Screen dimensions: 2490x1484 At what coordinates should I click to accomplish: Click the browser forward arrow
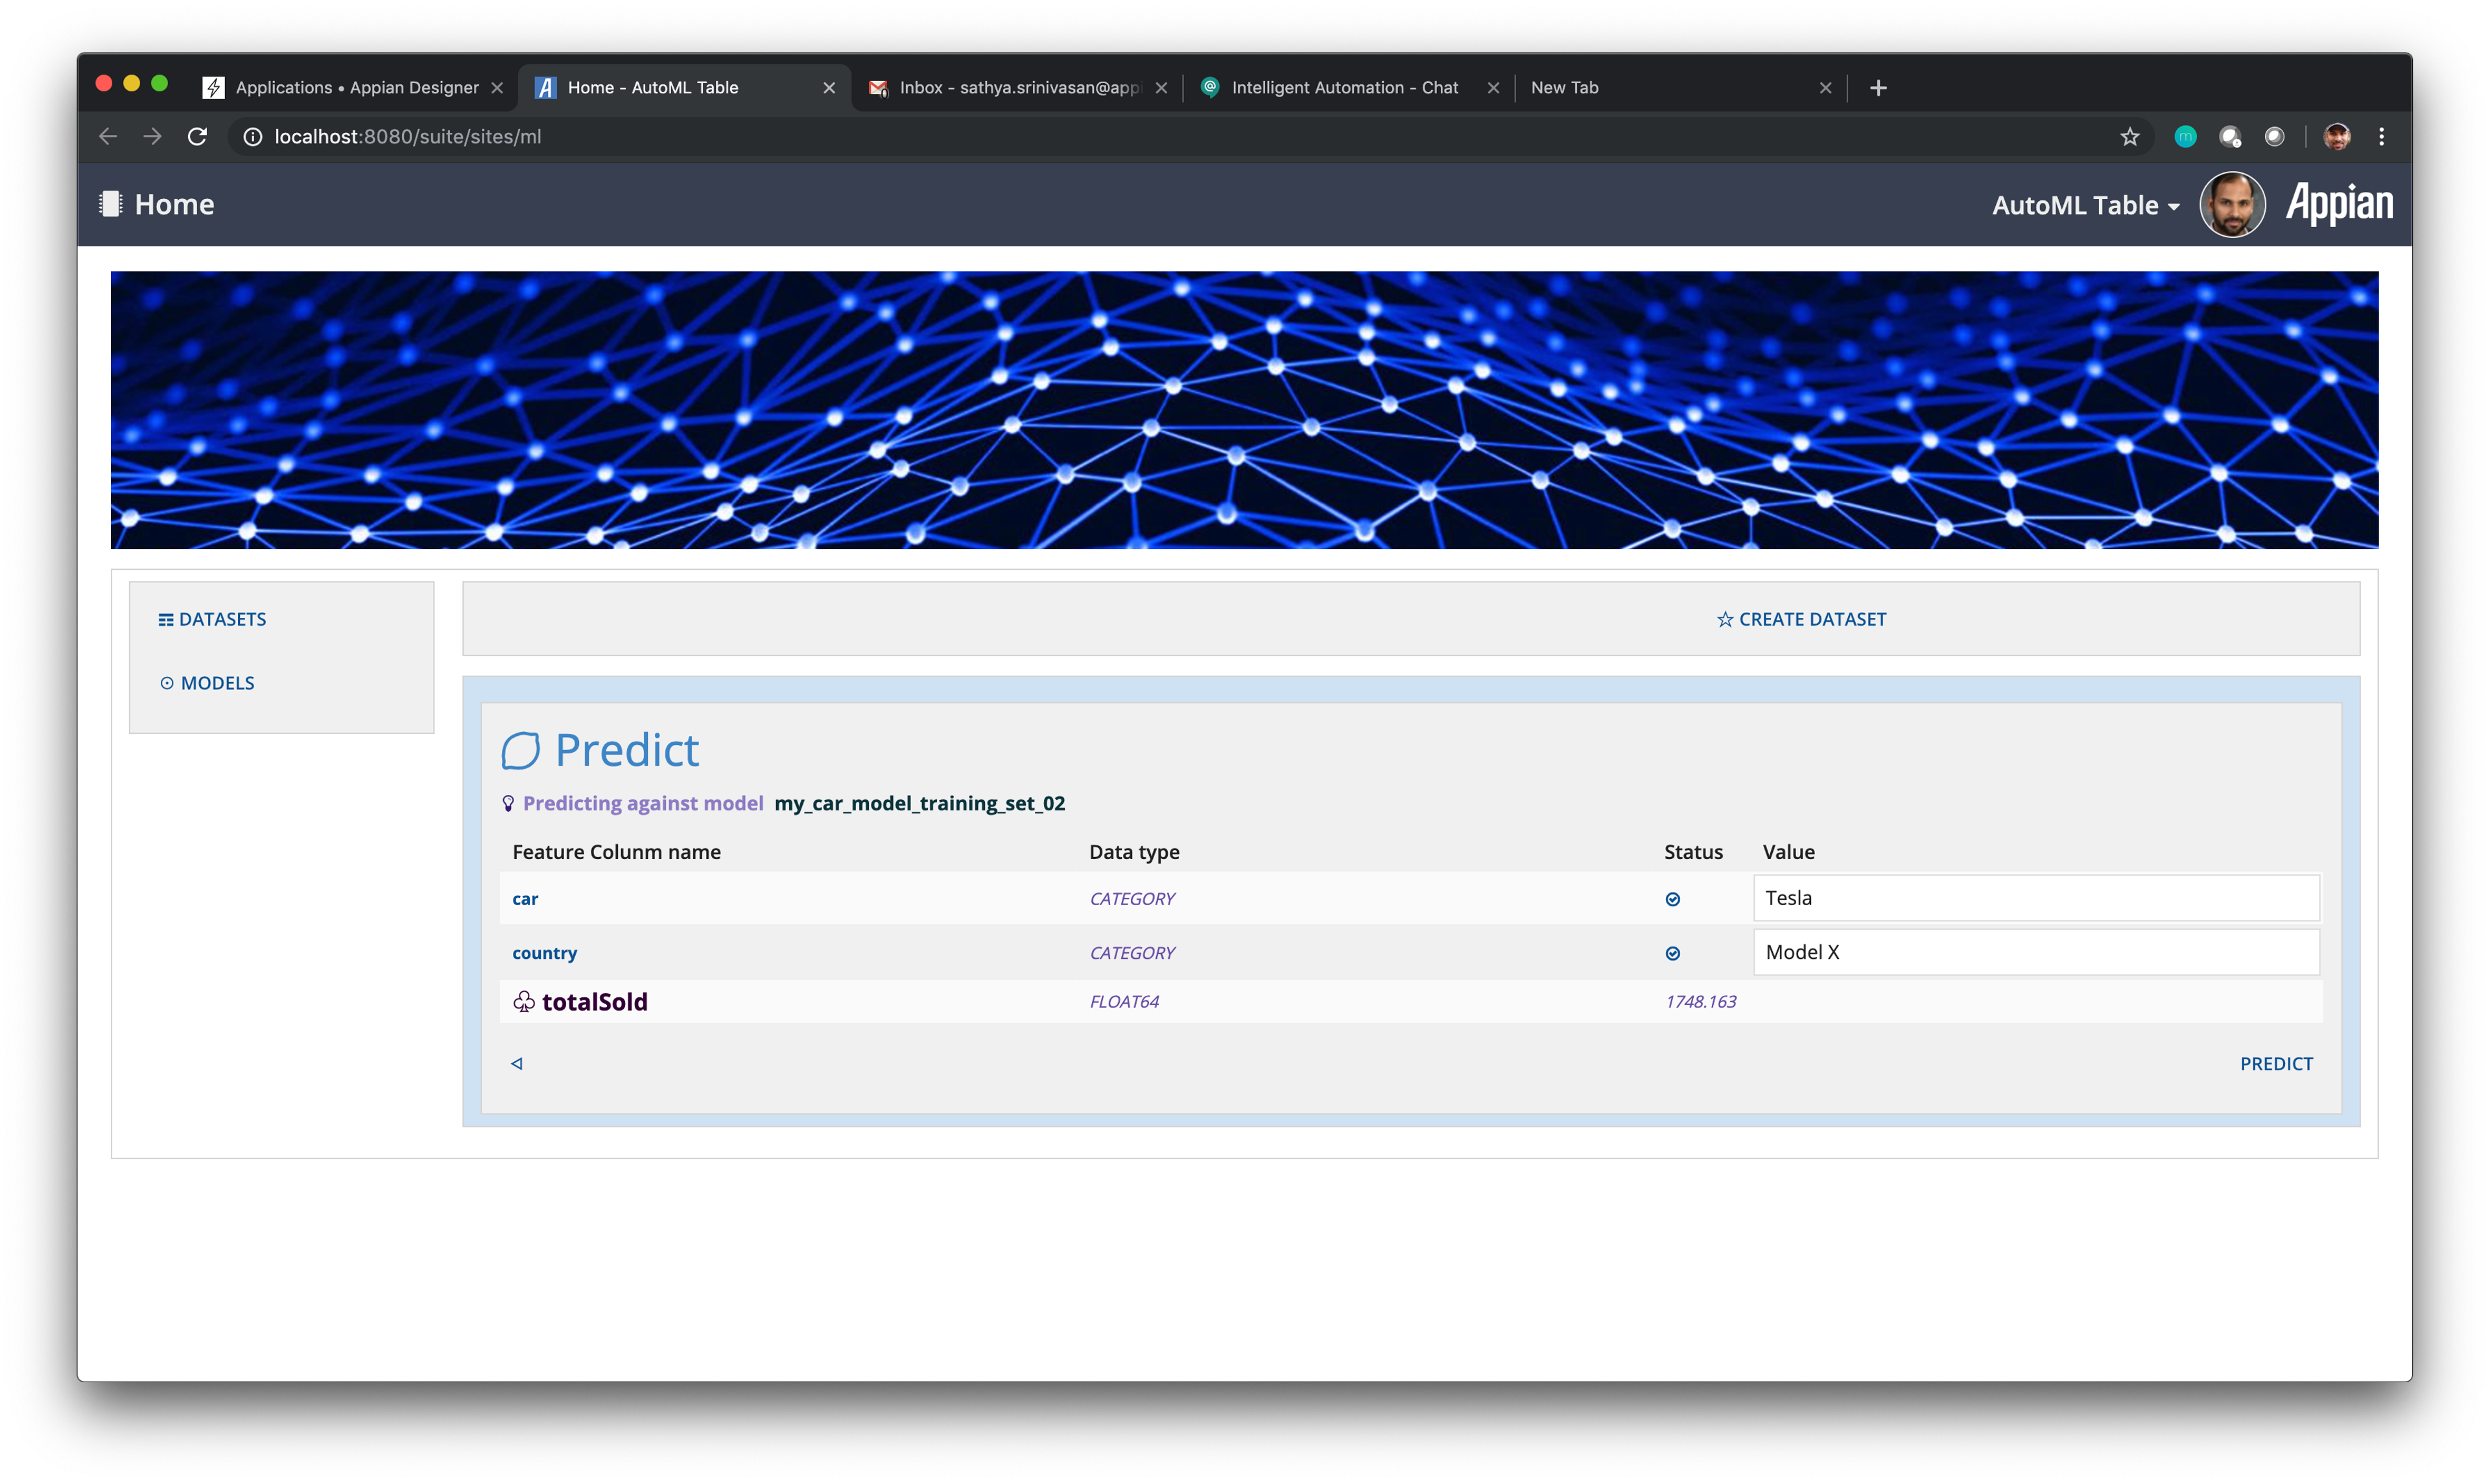click(152, 136)
